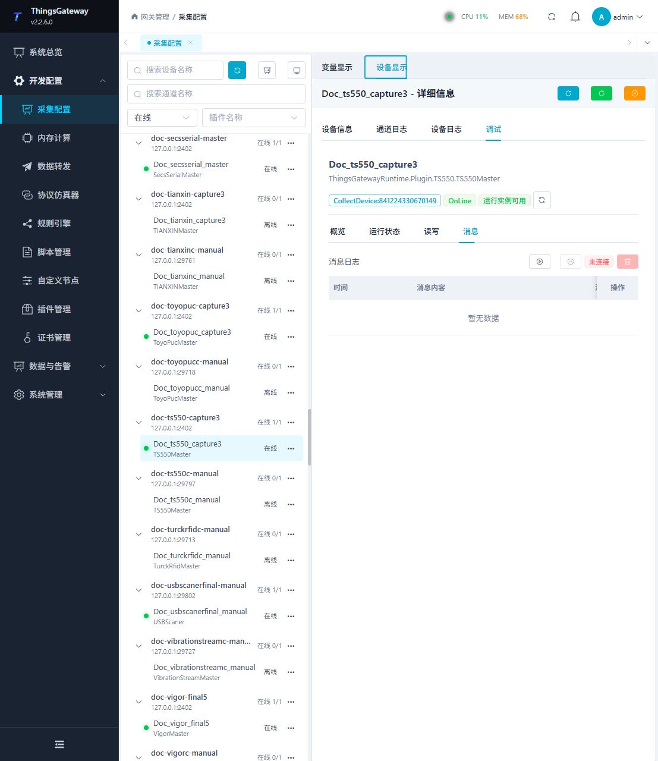Image resolution: width=658 pixels, height=761 pixels.
Task: Click the green status indicator beside CPU
Action: click(x=449, y=17)
